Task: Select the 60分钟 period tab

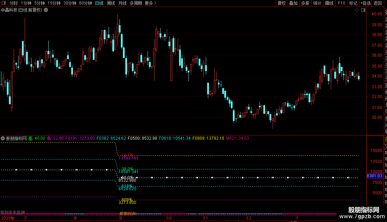Action: pyautogui.click(x=85, y=3)
